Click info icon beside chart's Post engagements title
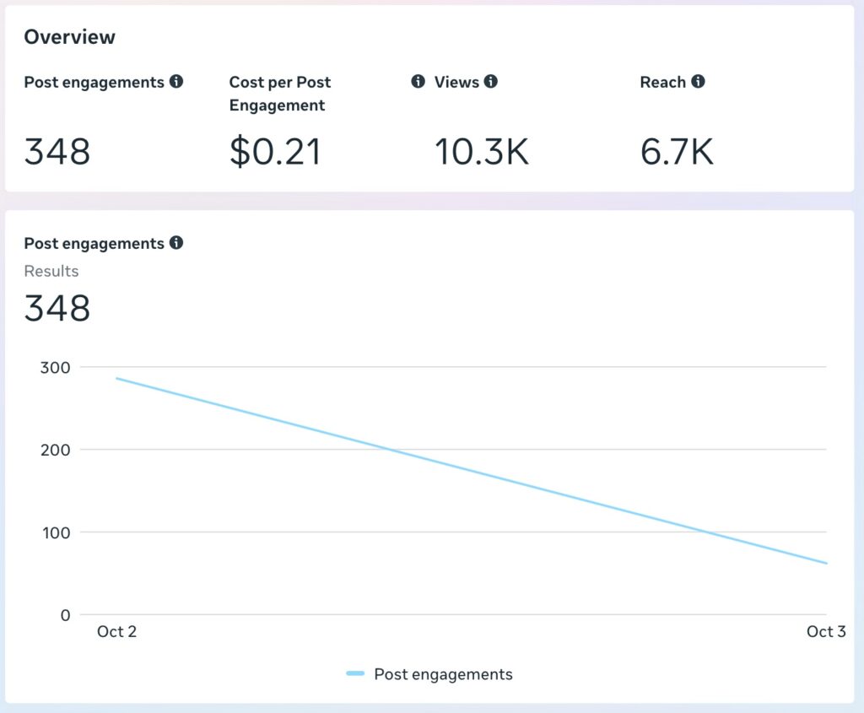Screen dimensions: 864x713 [x=175, y=243]
